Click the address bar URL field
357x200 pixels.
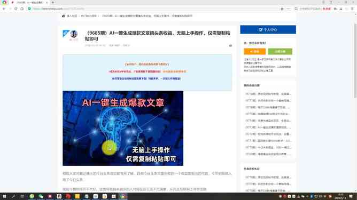(x=155, y=9)
